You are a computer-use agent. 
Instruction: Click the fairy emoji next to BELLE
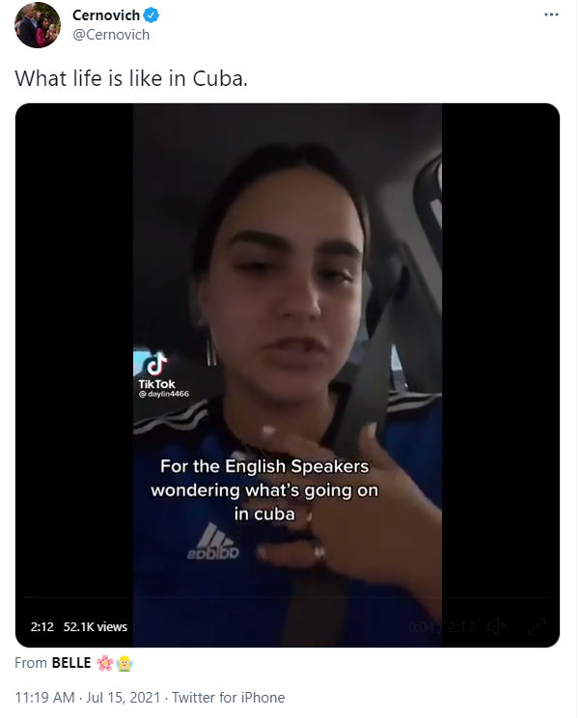coord(124,663)
